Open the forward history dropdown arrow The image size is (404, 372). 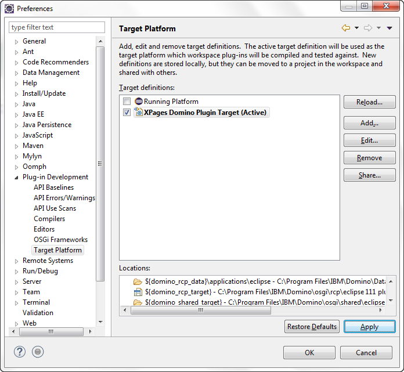coord(378,28)
